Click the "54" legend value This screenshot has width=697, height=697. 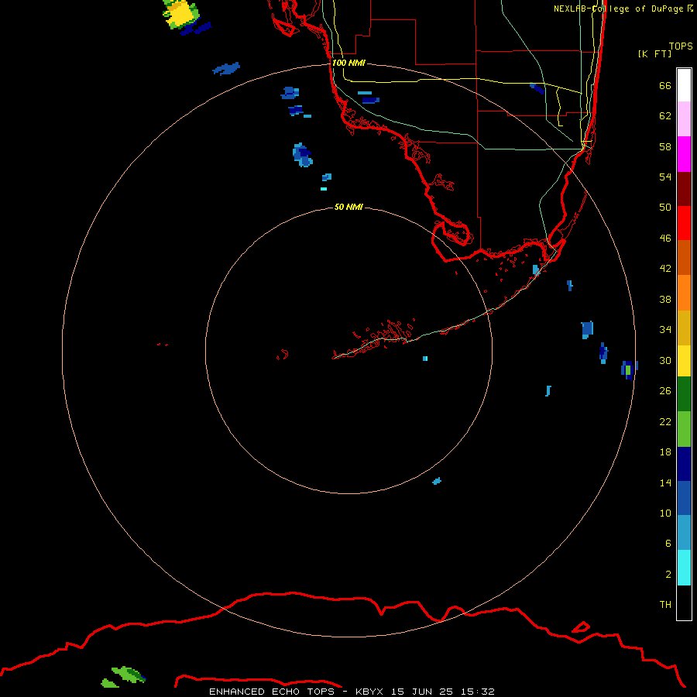[x=665, y=177]
